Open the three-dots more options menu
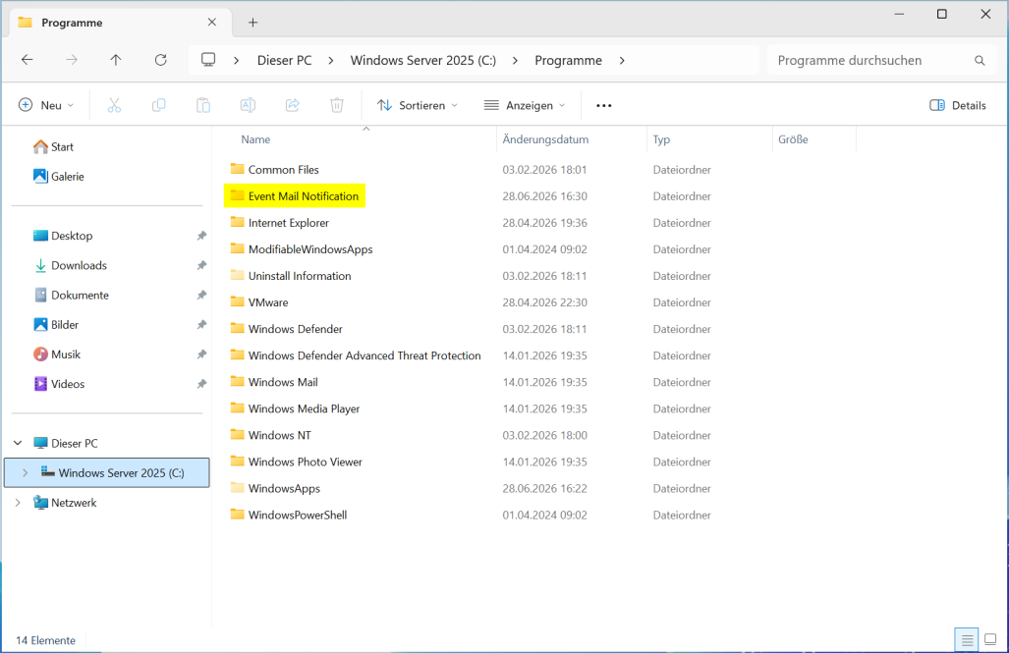Viewport: 1009px width, 653px height. (603, 105)
